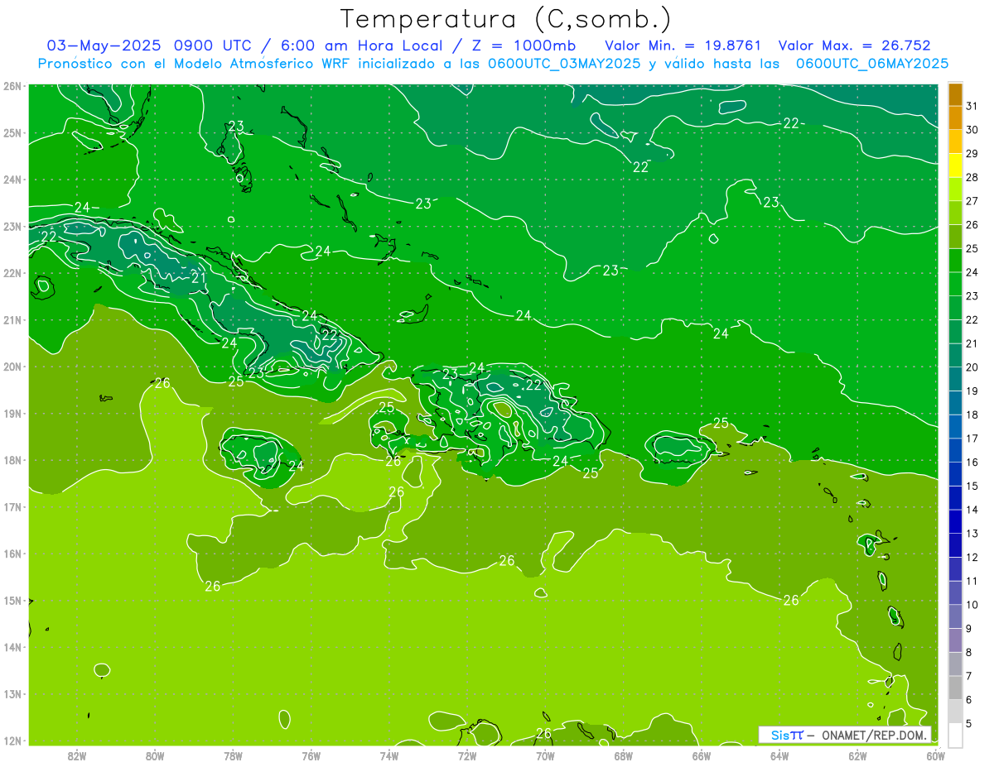
Task: Pick the teal colorbar swatch between 19 and 20
Action: tap(955, 379)
